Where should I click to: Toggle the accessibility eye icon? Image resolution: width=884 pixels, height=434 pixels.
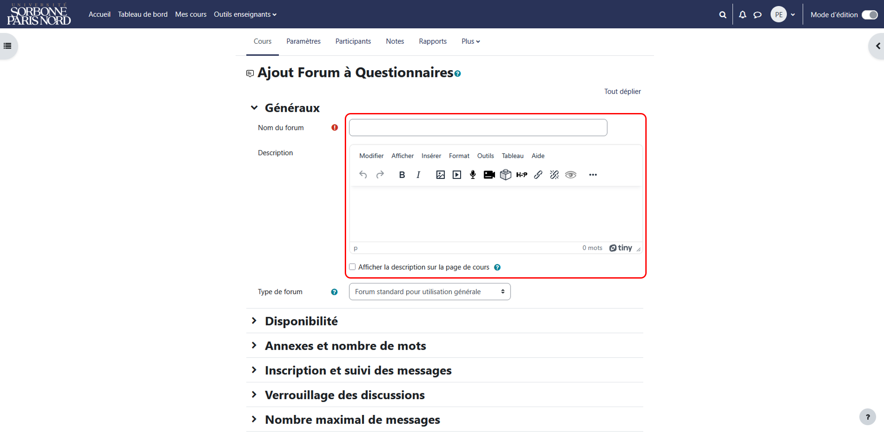(571, 175)
